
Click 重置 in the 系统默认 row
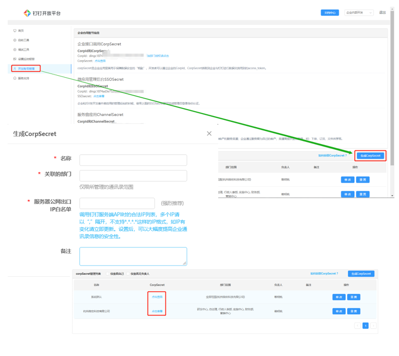354,297
